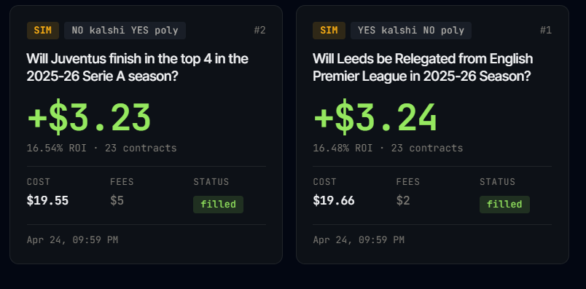Click the $19.55 cost value
Viewport: 586px width, 289px height.
(x=47, y=201)
